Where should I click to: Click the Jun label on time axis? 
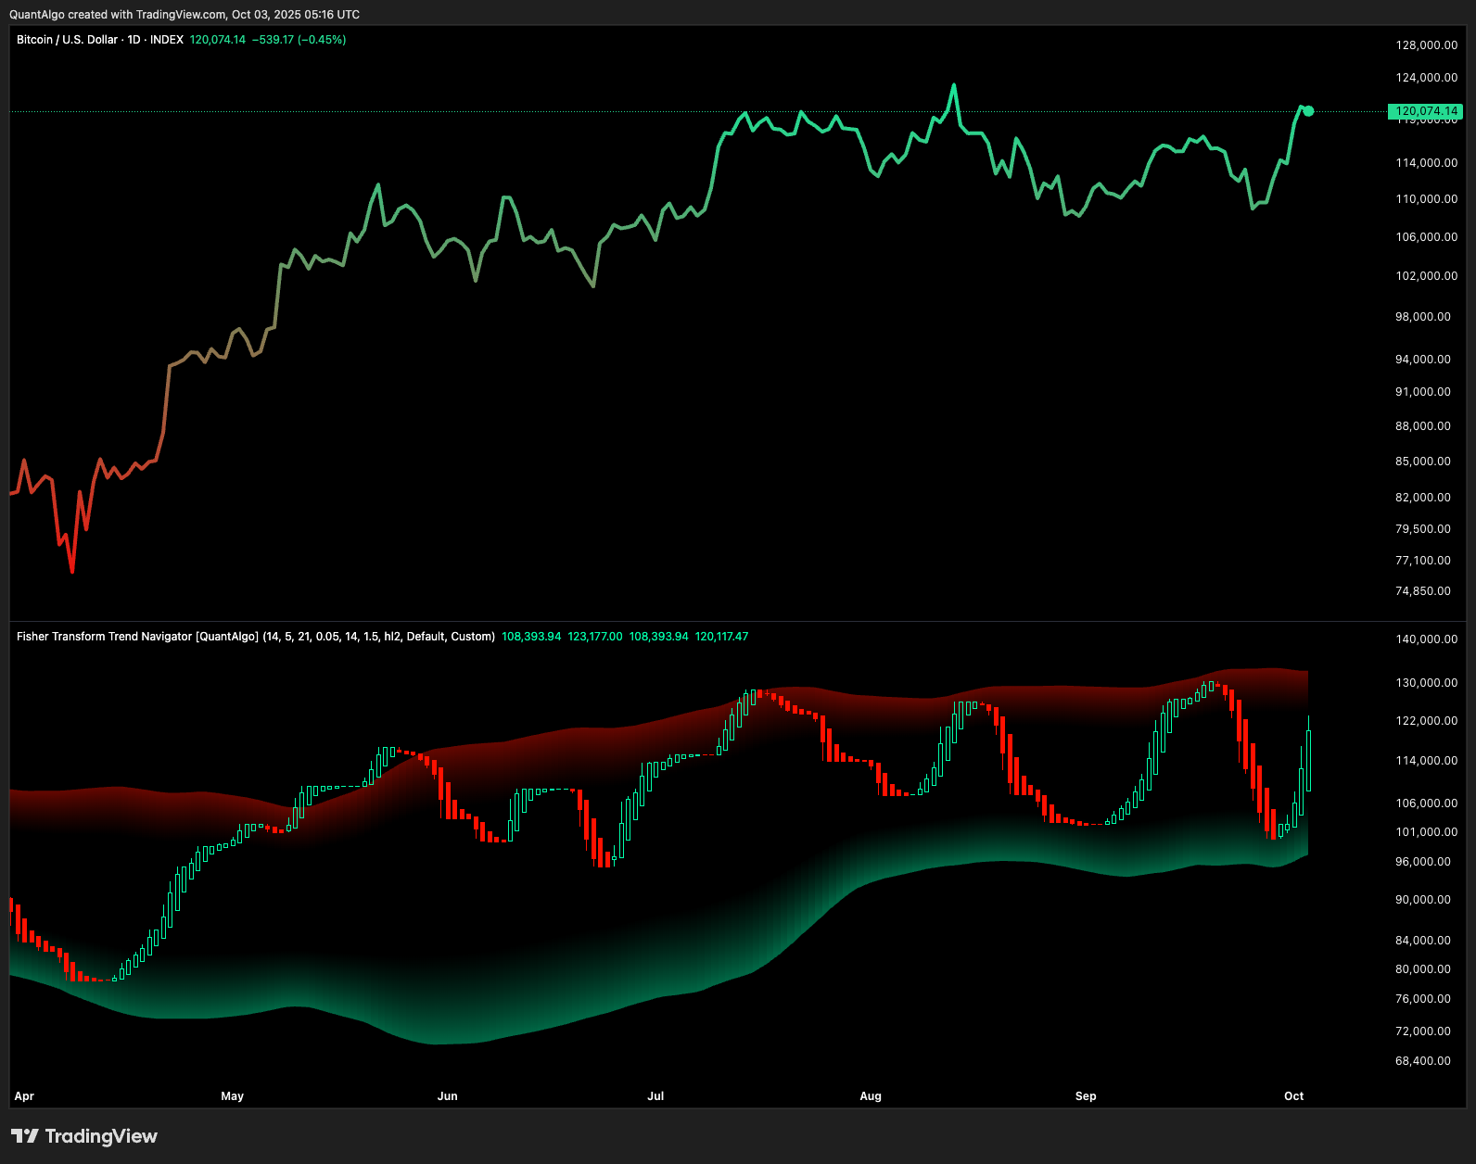448,1096
